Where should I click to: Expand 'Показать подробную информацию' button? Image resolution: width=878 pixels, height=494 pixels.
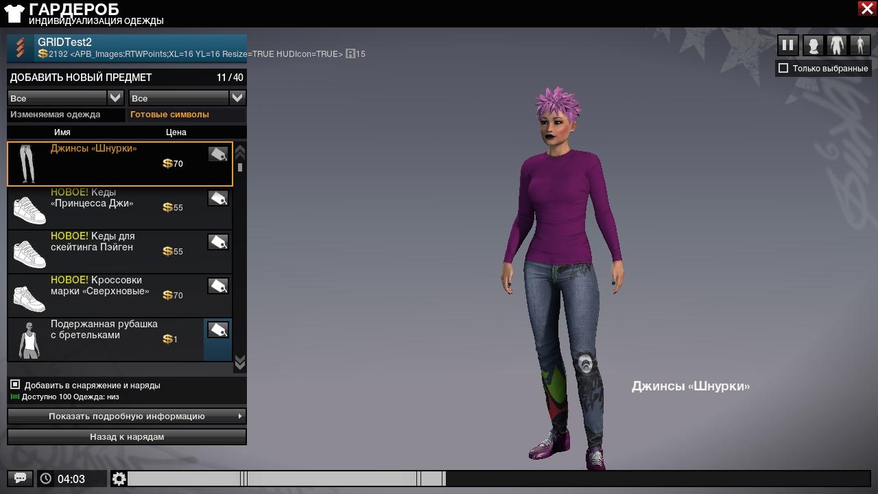(127, 416)
